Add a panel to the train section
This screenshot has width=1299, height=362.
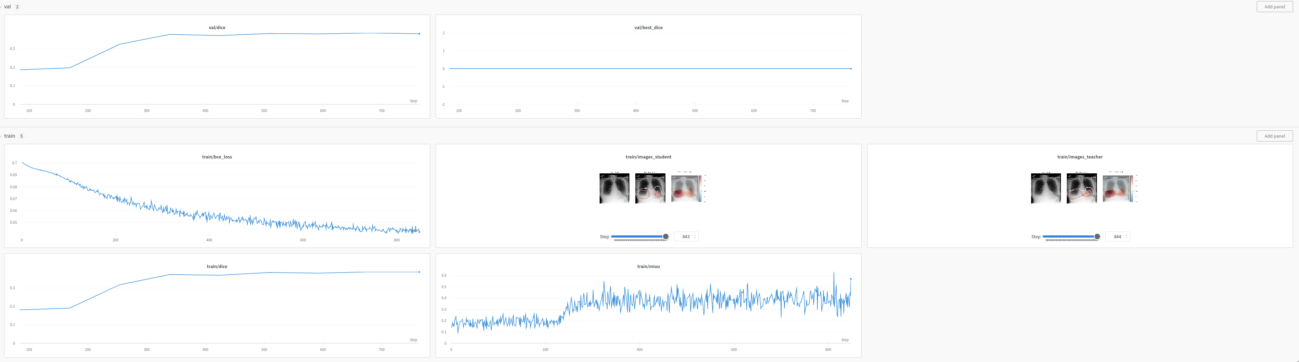(1274, 136)
